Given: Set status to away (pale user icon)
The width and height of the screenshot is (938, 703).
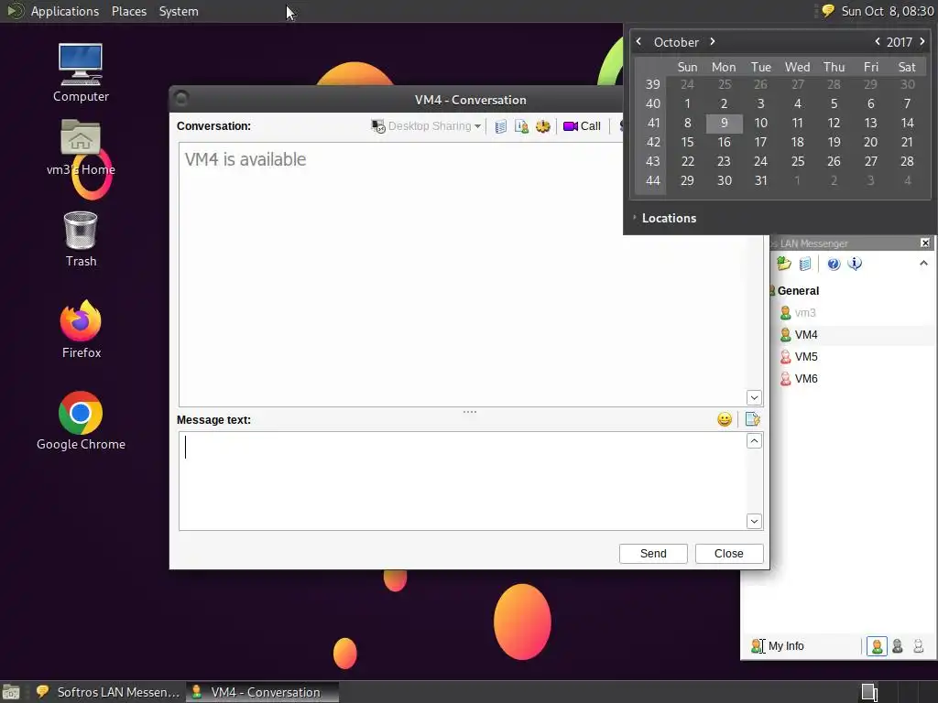Looking at the screenshot, I should pyautogui.click(x=918, y=646).
